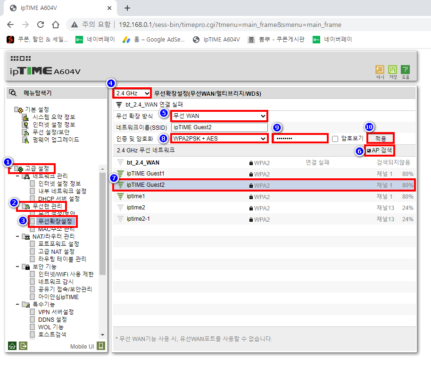
Task: Click the Mobile UI link
Action: [82, 346]
